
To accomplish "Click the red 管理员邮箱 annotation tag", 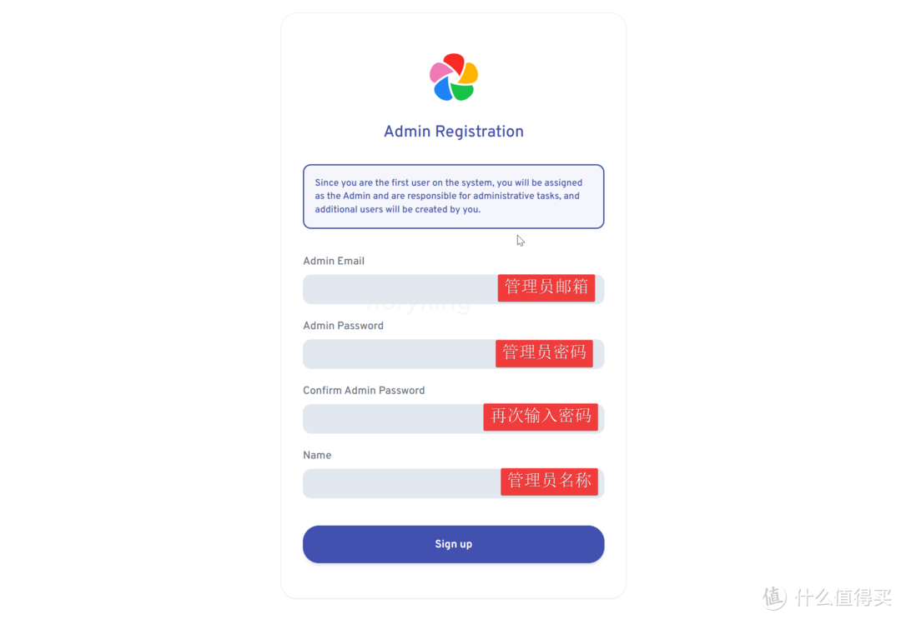I will pyautogui.click(x=546, y=287).
